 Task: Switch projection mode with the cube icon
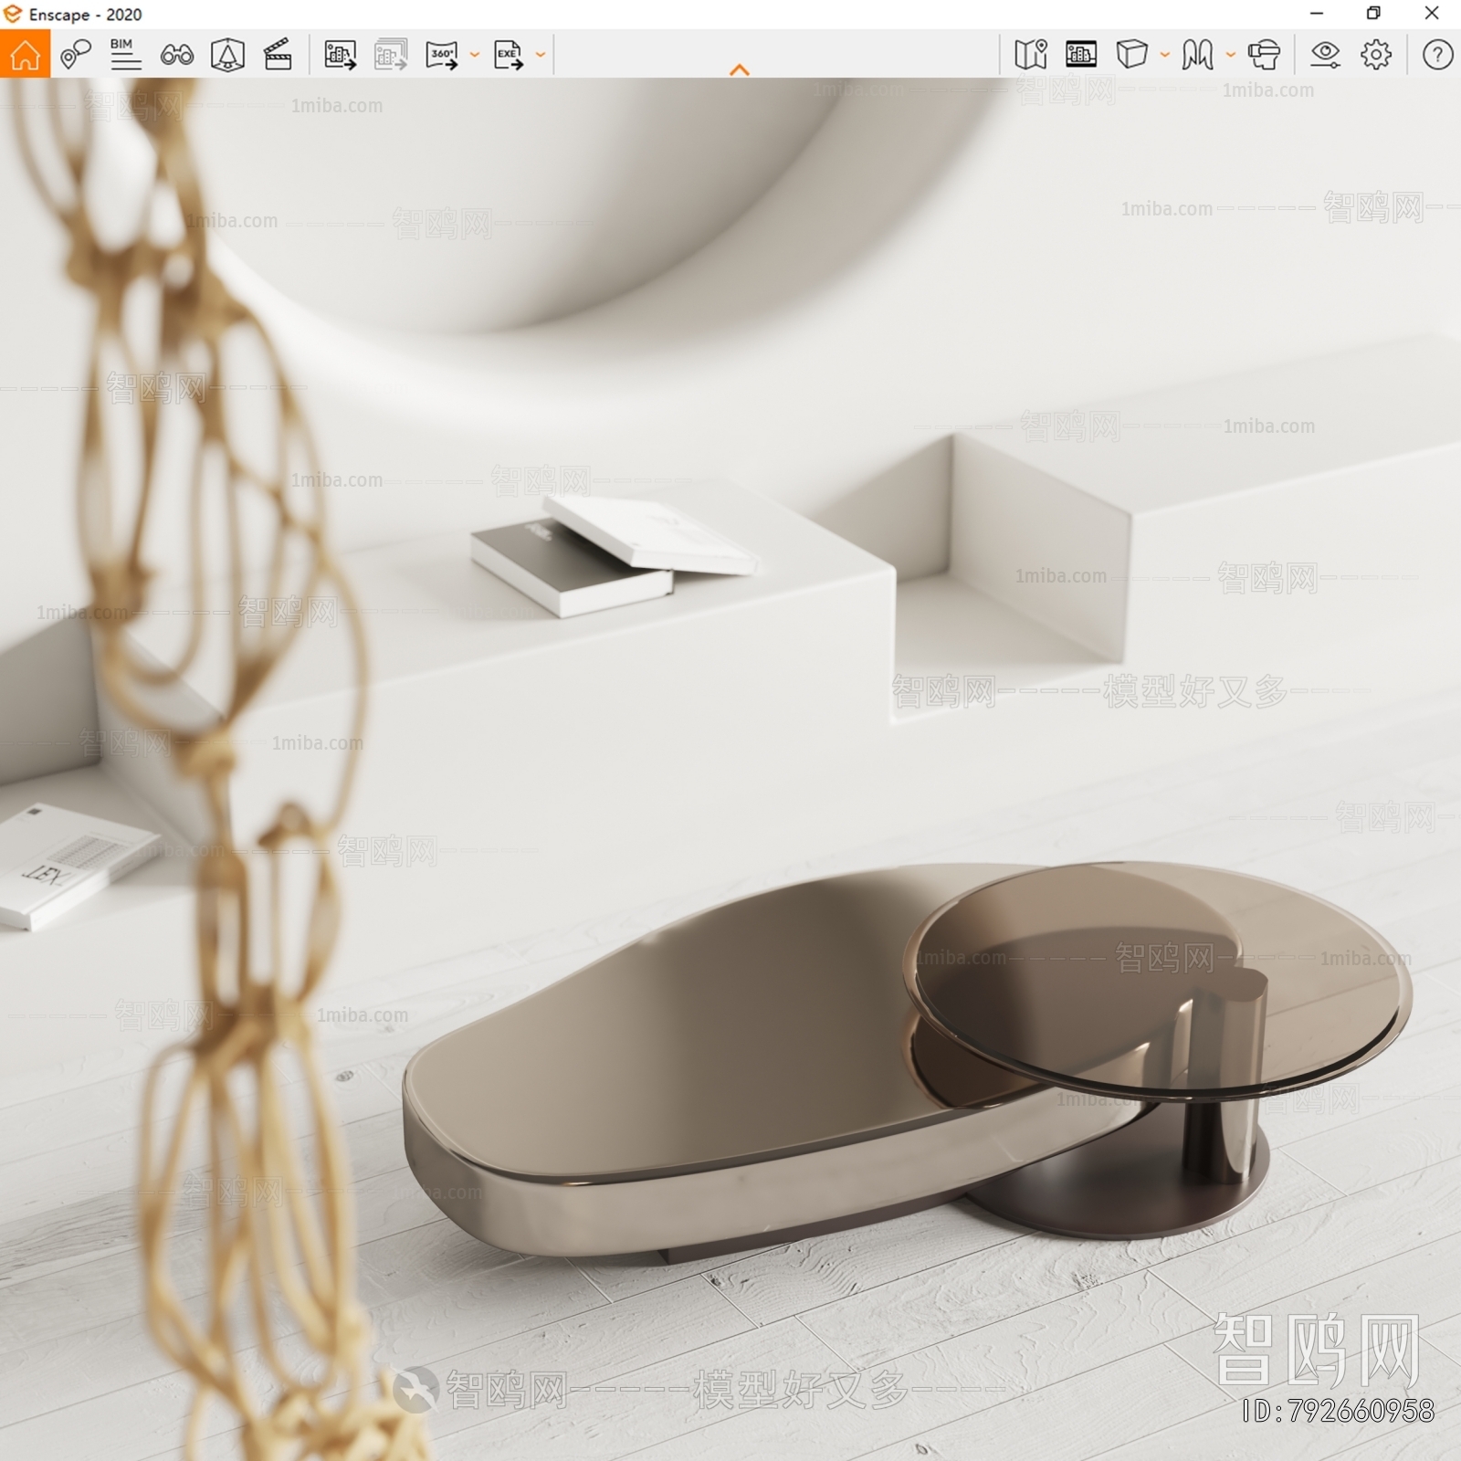coord(1132,54)
